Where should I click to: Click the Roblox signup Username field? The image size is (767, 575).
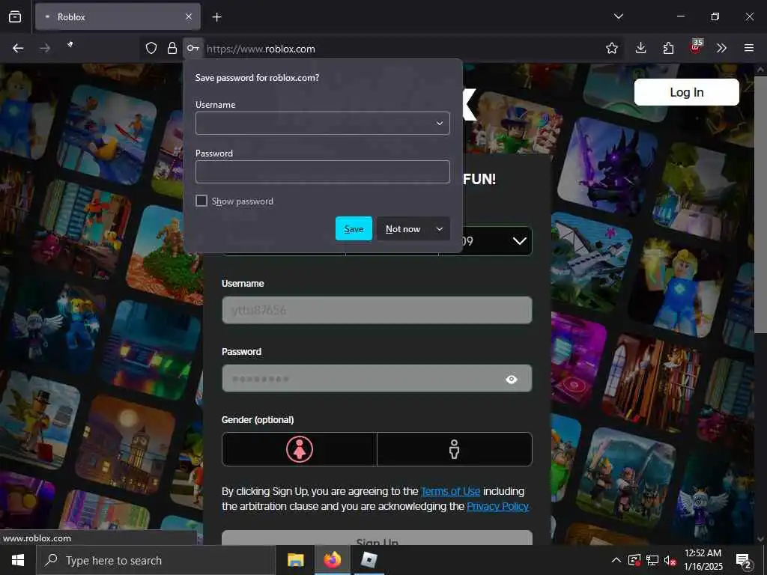377,310
